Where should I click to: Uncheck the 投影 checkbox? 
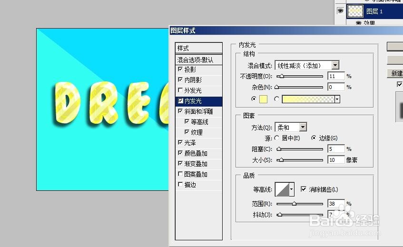tap(180, 69)
